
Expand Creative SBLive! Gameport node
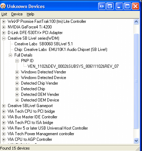(4, 106)
